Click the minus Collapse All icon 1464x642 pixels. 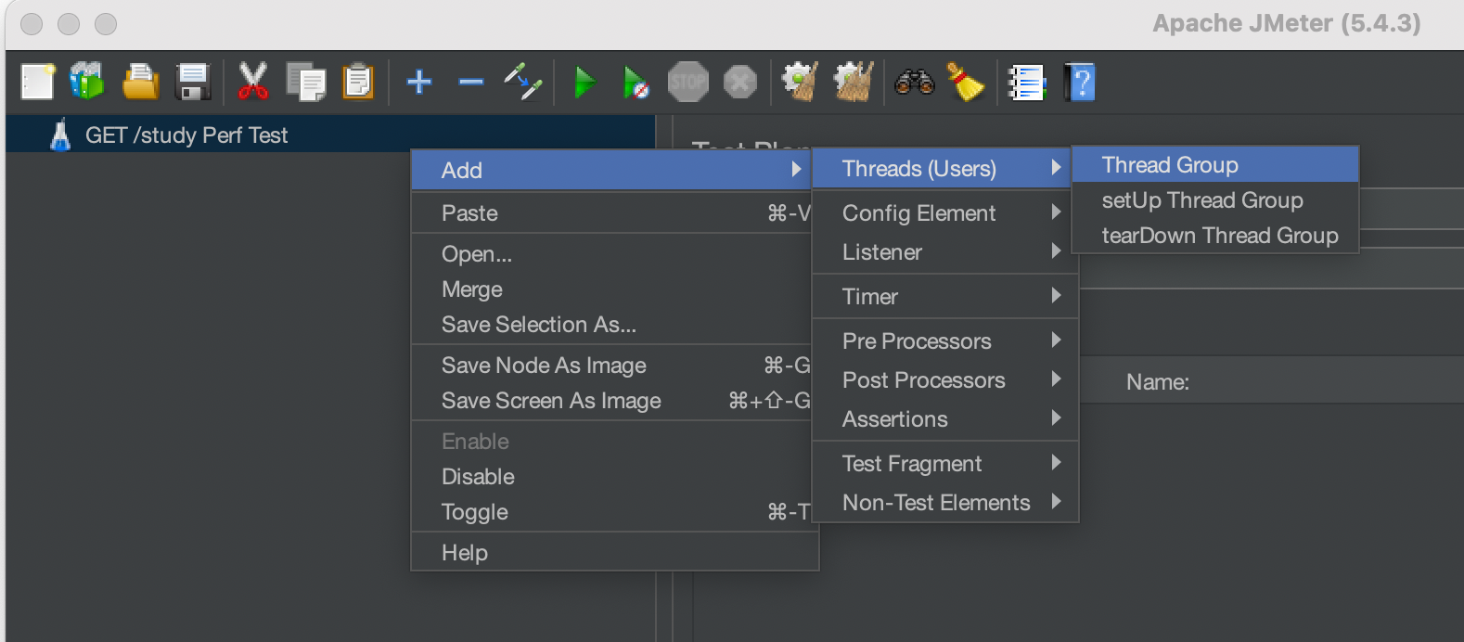pos(471,82)
